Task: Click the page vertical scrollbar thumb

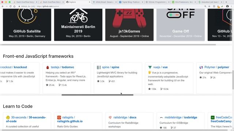Action: pyautogui.click(x=233, y=80)
